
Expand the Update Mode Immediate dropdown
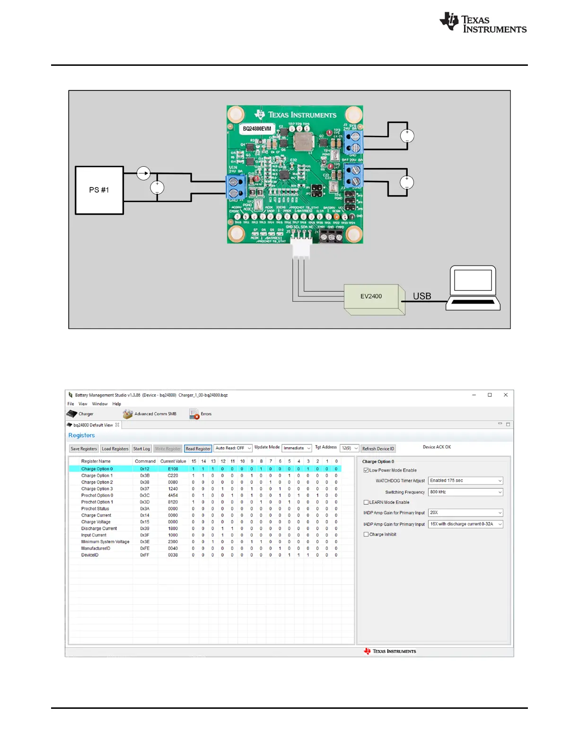297,448
